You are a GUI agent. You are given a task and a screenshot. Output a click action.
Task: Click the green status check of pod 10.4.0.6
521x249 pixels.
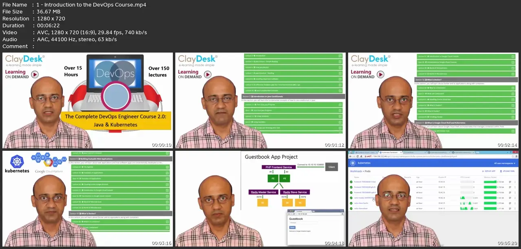coord(351,182)
